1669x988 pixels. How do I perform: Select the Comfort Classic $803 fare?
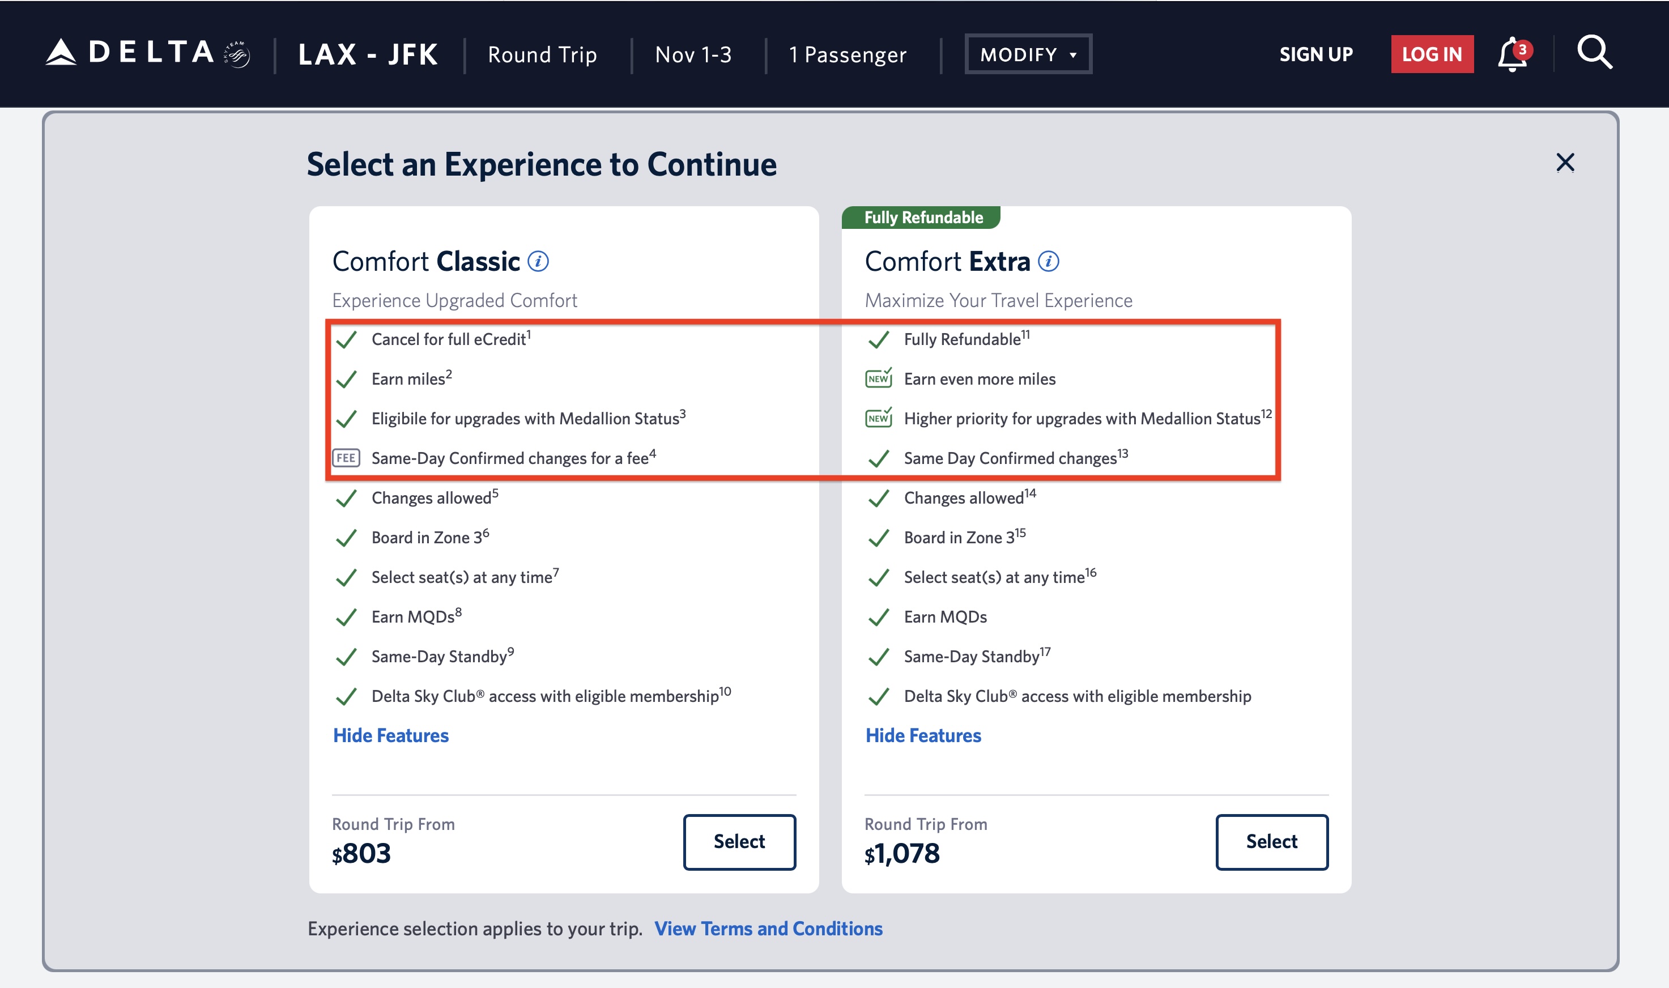(739, 841)
